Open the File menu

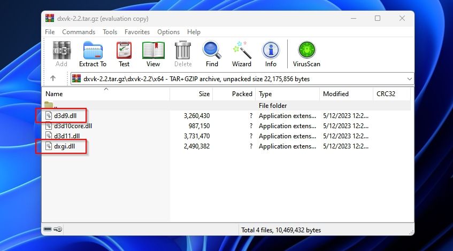tap(50, 32)
